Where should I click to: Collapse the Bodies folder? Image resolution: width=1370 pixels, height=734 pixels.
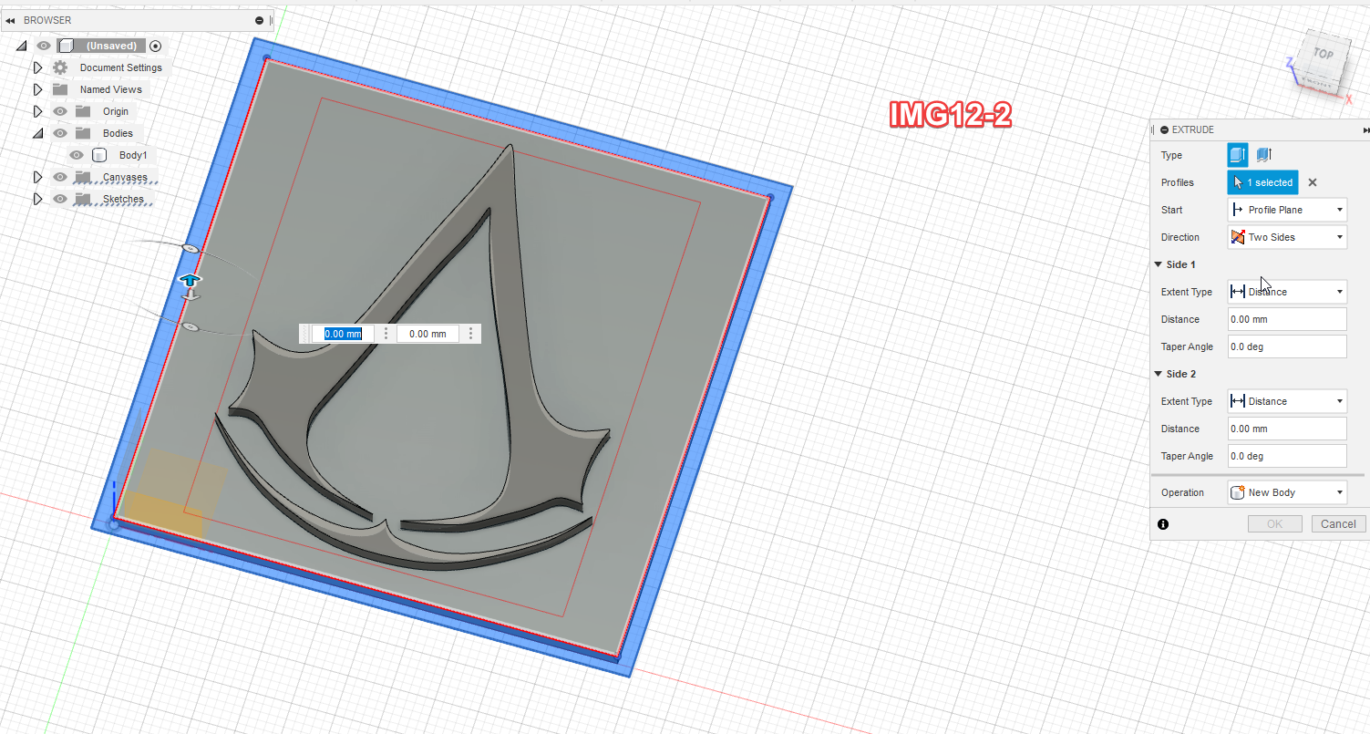coord(37,133)
